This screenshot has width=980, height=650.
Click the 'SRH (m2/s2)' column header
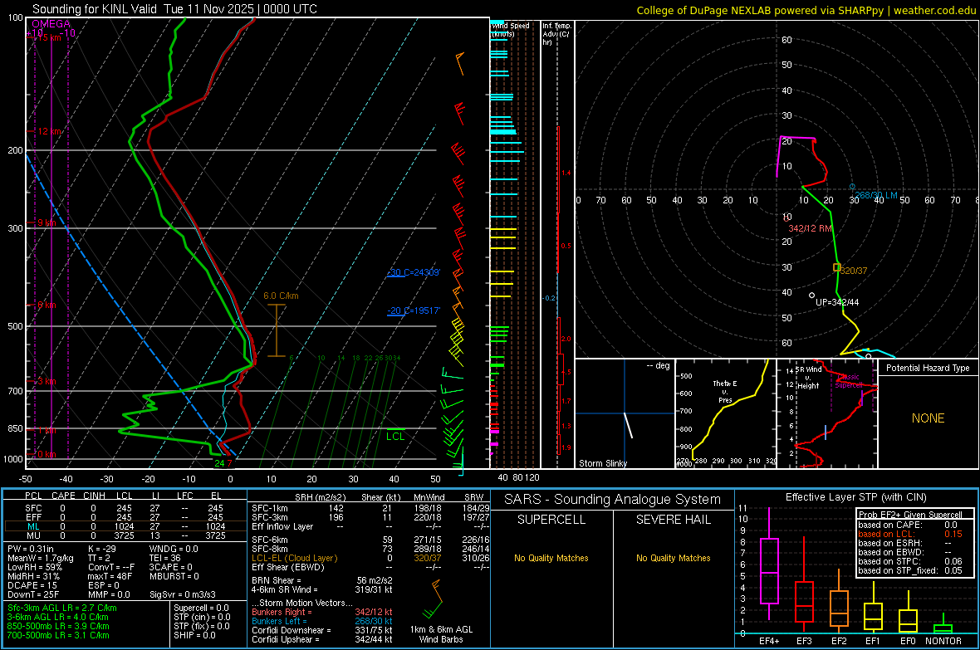click(320, 497)
